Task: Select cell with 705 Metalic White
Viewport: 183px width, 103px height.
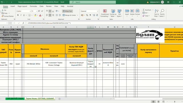Action: click(33, 64)
